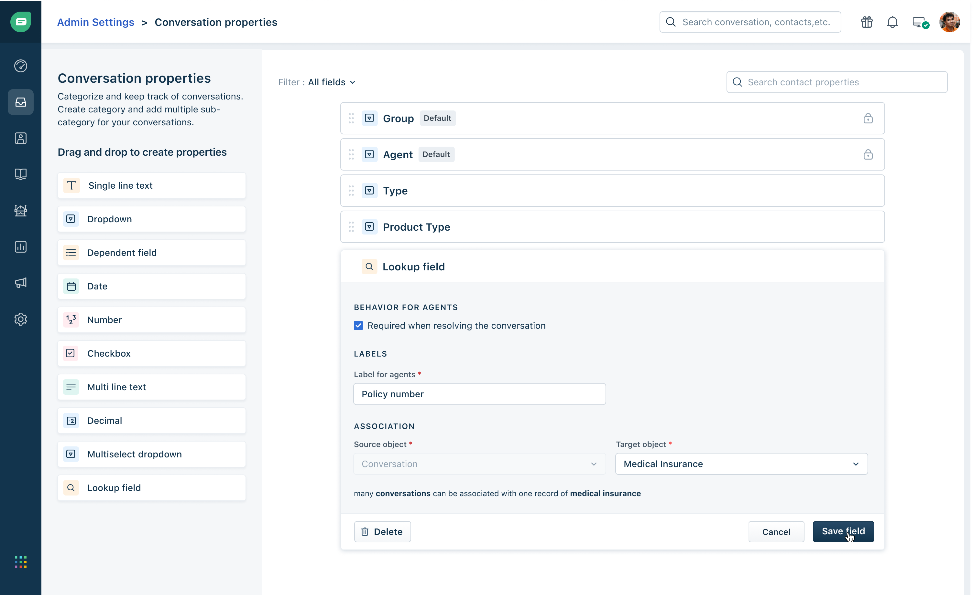Screen dimensions: 973x595
Task: Select the Conversation properties breadcrumb item
Action: 216,22
